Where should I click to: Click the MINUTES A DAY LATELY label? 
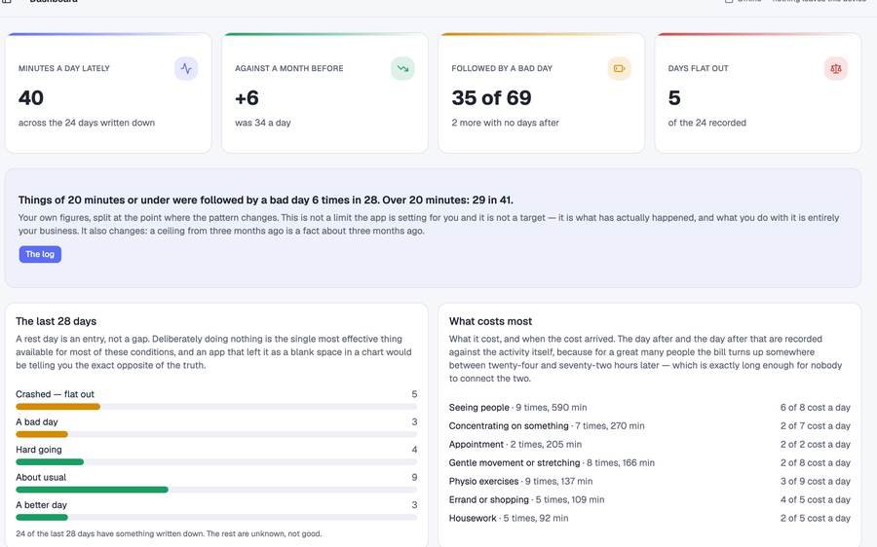(x=63, y=68)
